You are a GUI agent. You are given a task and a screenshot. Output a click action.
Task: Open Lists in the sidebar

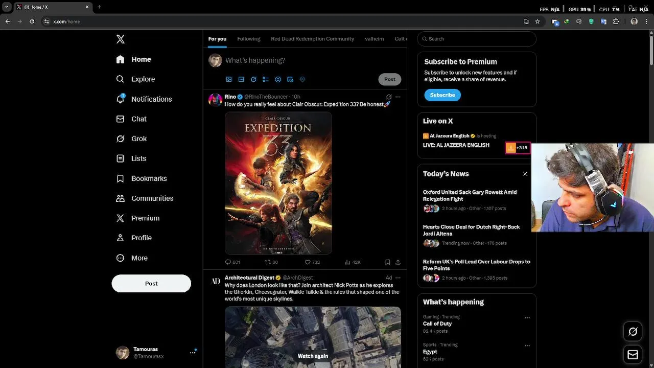tap(131, 158)
